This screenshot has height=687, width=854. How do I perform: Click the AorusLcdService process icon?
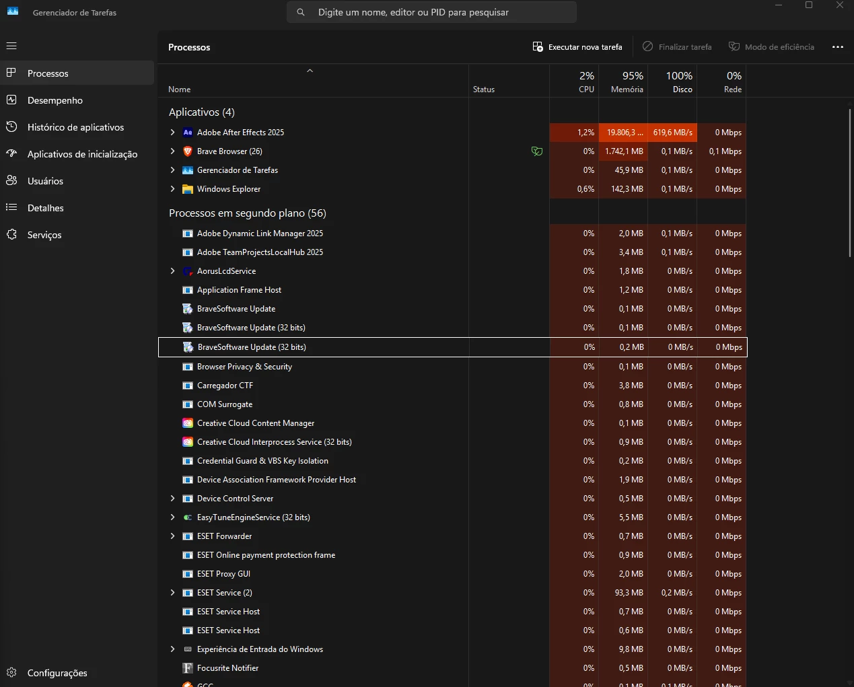[x=188, y=271]
